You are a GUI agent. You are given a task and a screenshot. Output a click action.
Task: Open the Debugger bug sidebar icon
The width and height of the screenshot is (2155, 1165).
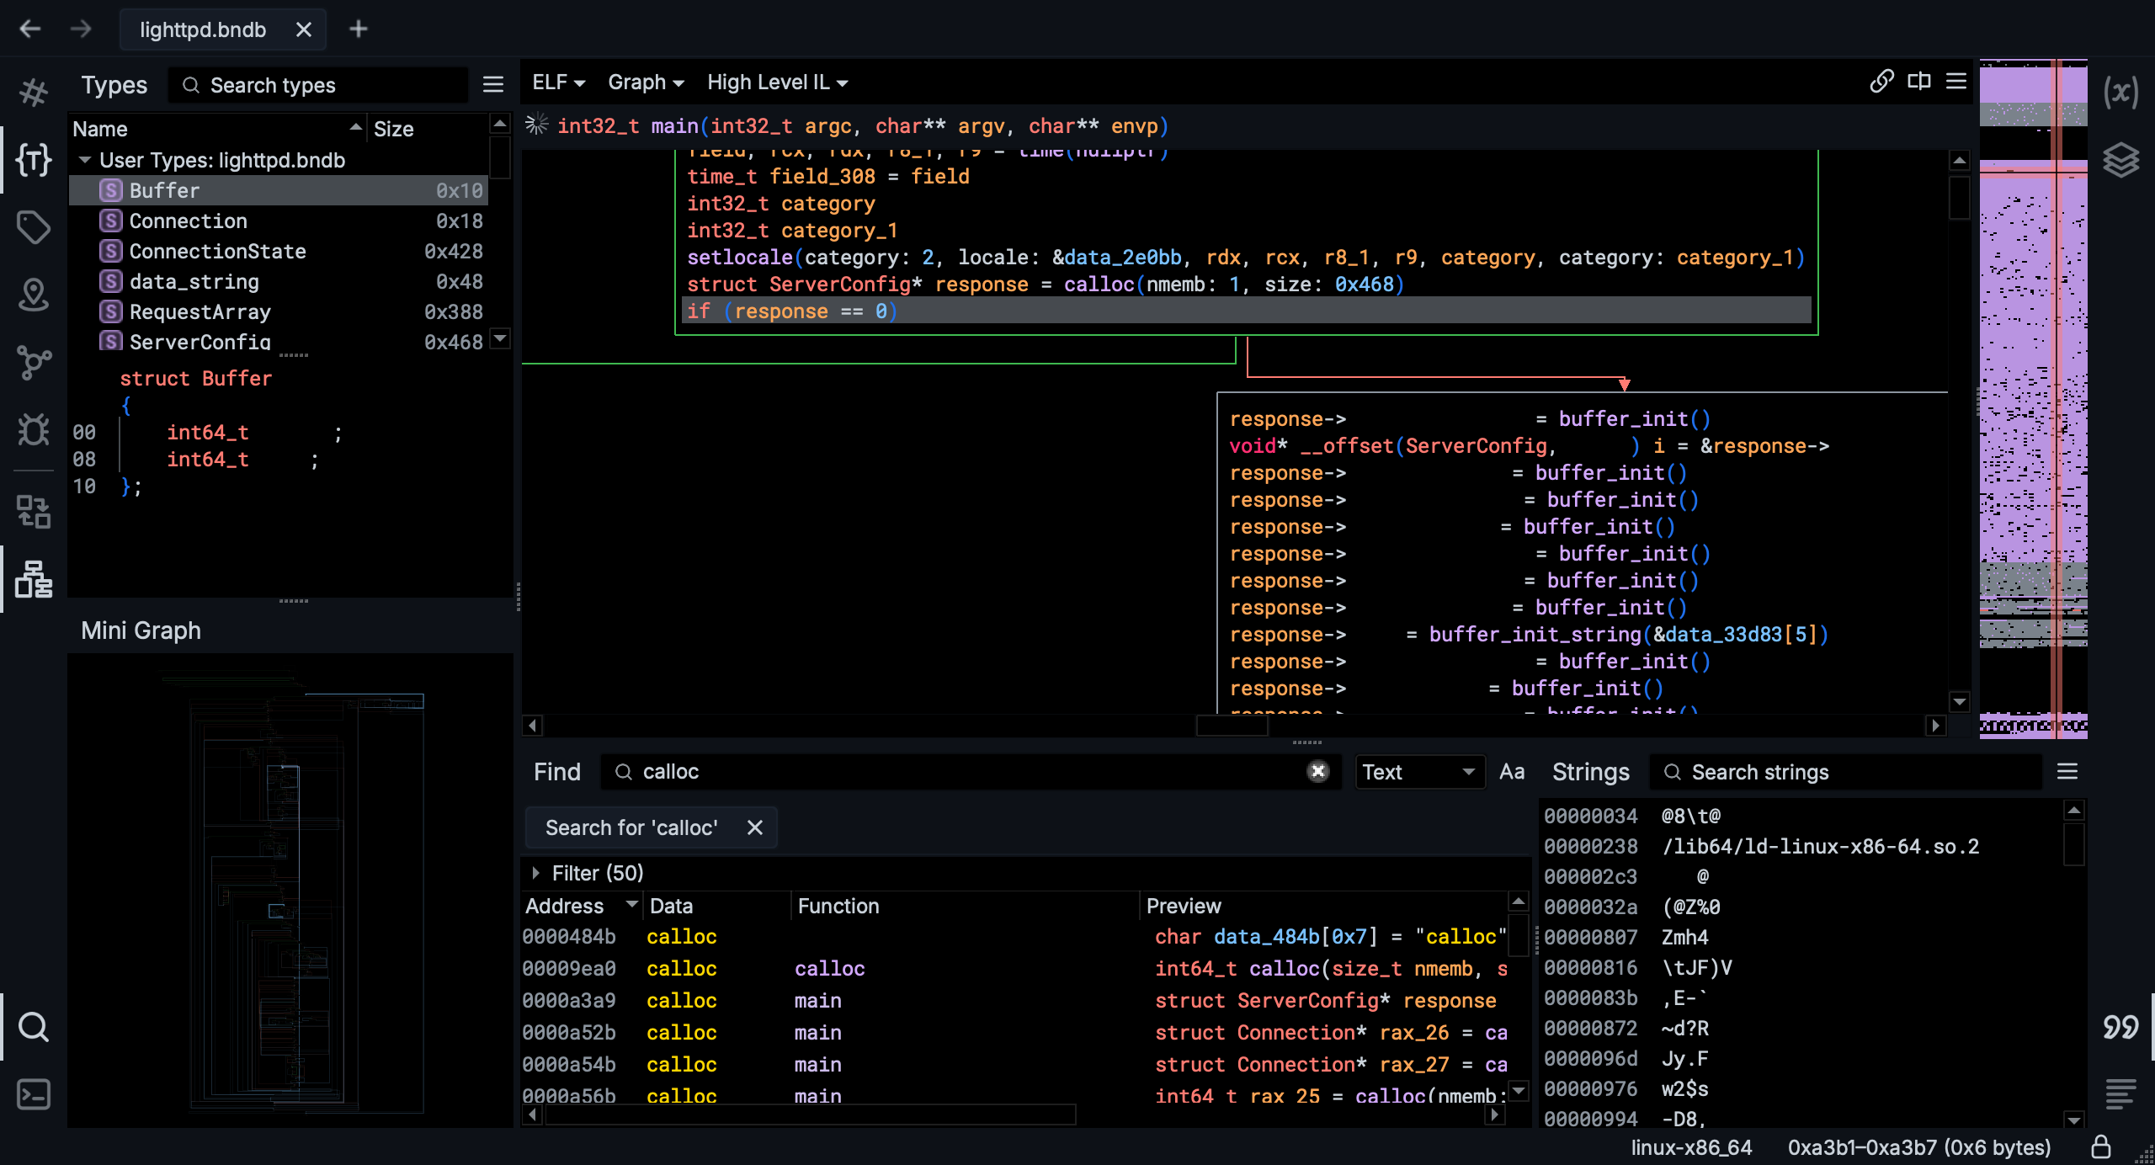pos(34,430)
